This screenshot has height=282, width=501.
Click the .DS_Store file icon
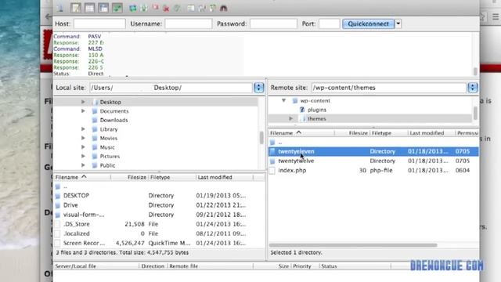pyautogui.click(x=57, y=224)
